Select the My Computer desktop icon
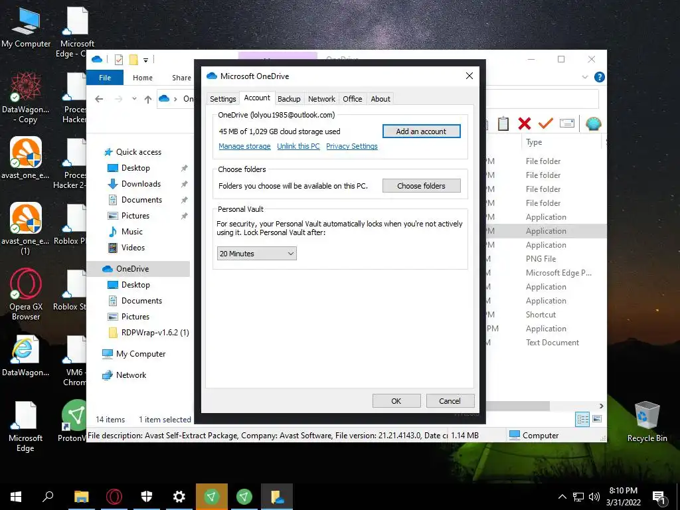 coord(26,27)
